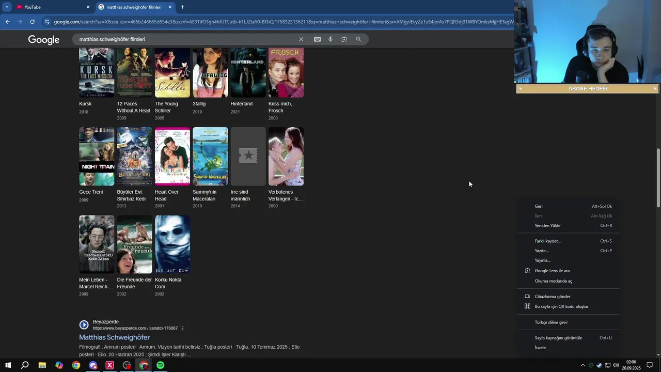Open more options for the Beyazperde result
Screen dimensions: 661x372
pos(183,328)
